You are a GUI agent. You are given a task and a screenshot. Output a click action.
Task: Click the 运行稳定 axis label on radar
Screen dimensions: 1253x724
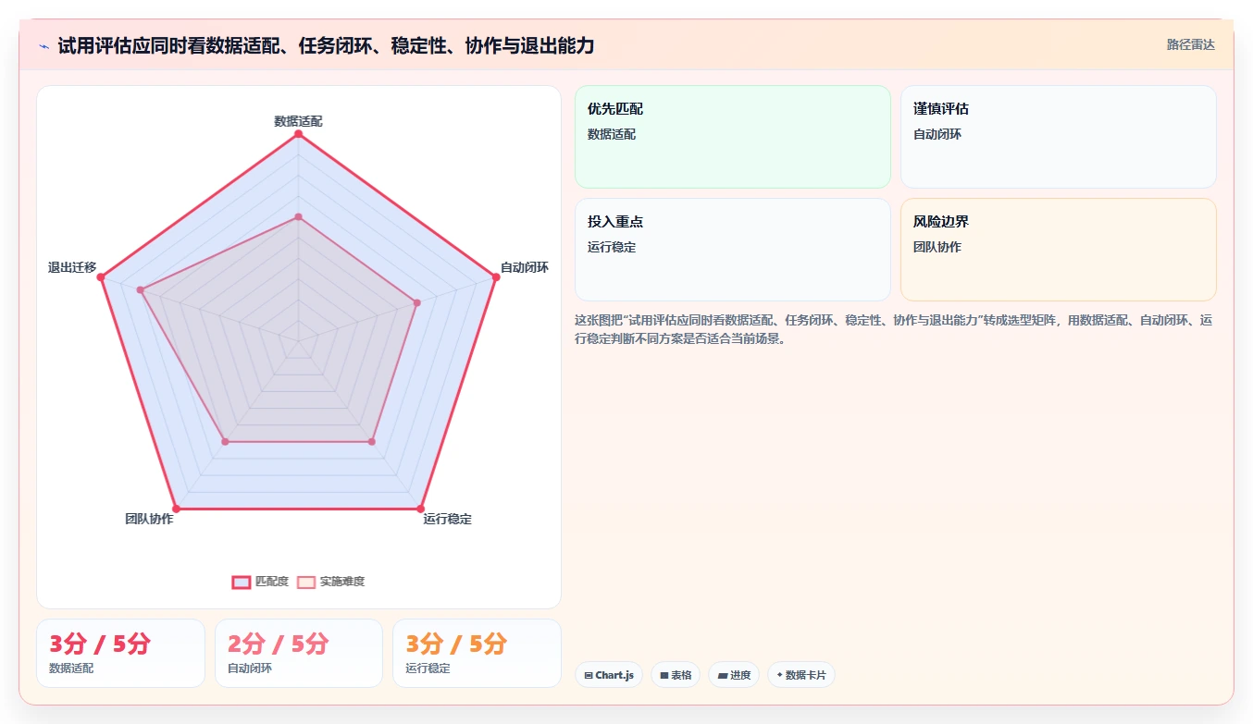448,519
